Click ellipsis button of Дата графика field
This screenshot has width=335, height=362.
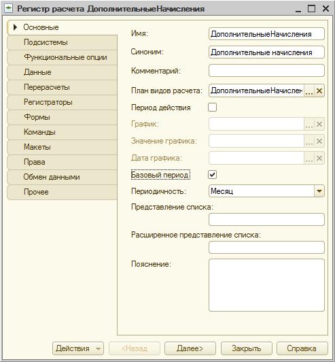[x=309, y=158]
